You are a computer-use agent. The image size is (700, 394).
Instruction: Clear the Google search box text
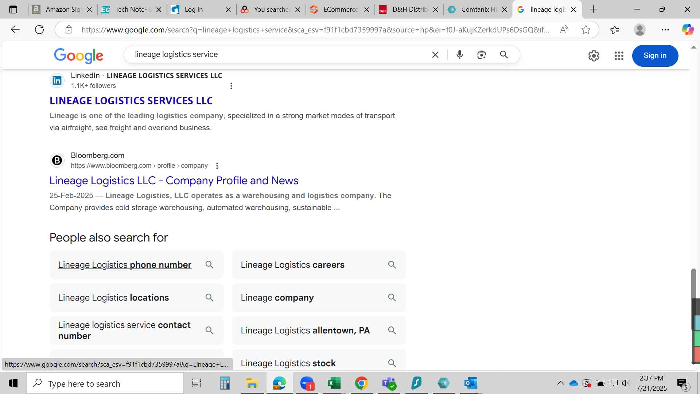pos(435,55)
